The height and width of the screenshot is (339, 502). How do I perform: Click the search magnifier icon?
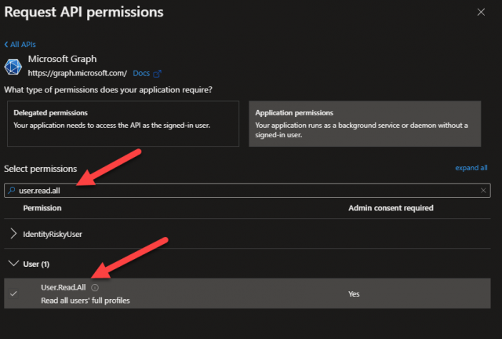12,191
